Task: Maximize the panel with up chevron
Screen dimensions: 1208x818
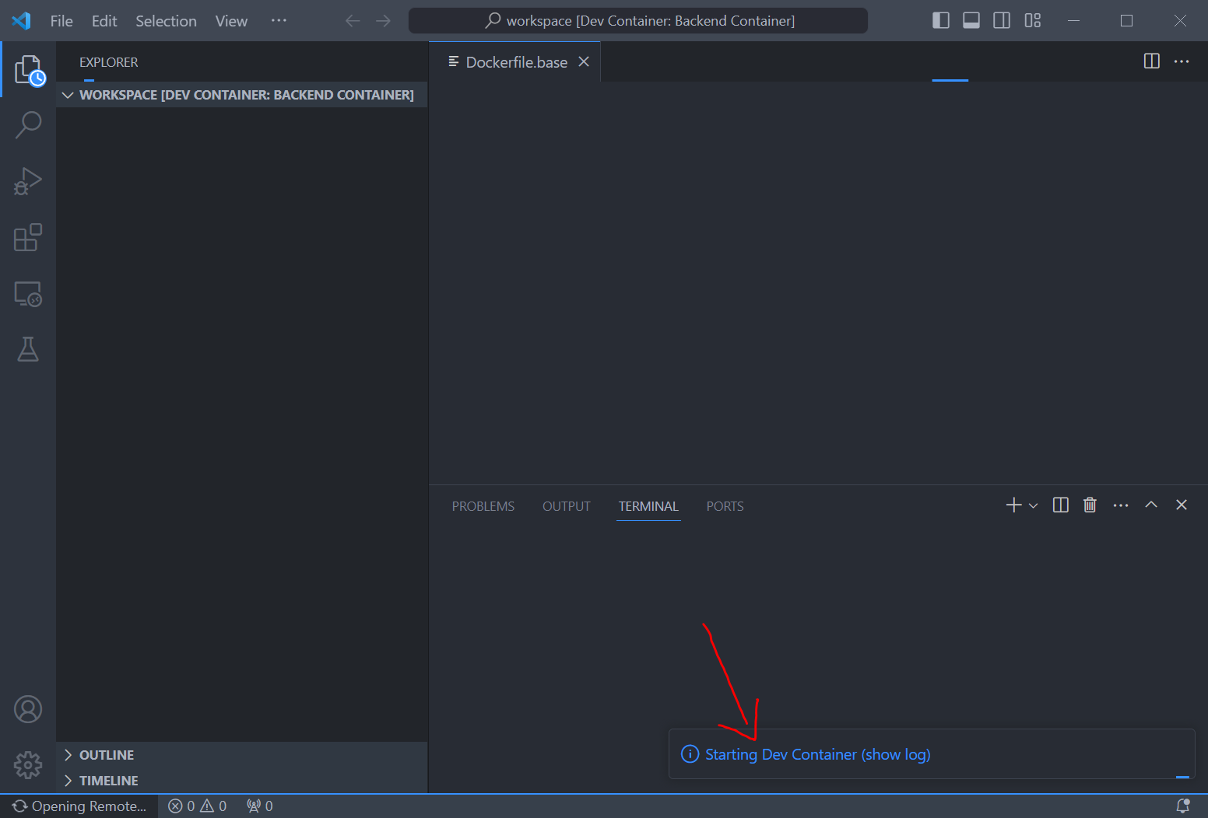Action: (x=1151, y=505)
